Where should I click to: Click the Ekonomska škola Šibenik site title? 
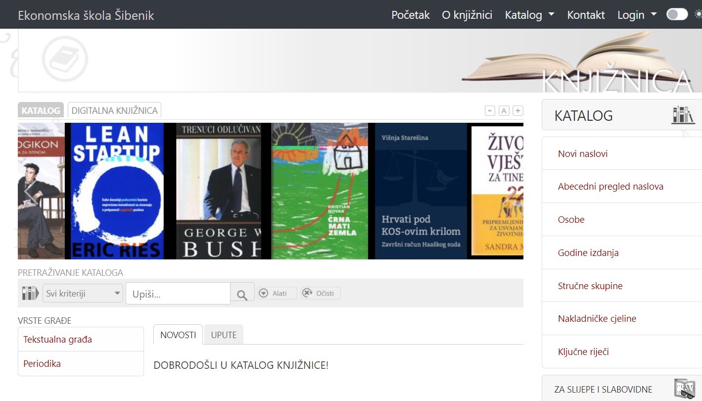(x=86, y=15)
